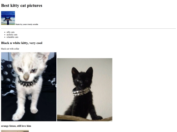Screen dimensions: 177x132
Task: Click the Pete the Cat painting thumbnail
Action: pyautogui.click(x=8, y=18)
